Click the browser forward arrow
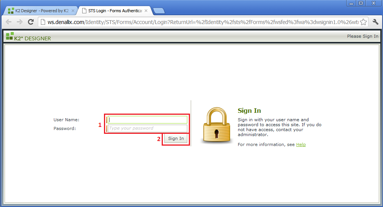The width and height of the screenshot is (383, 207). pos(19,22)
